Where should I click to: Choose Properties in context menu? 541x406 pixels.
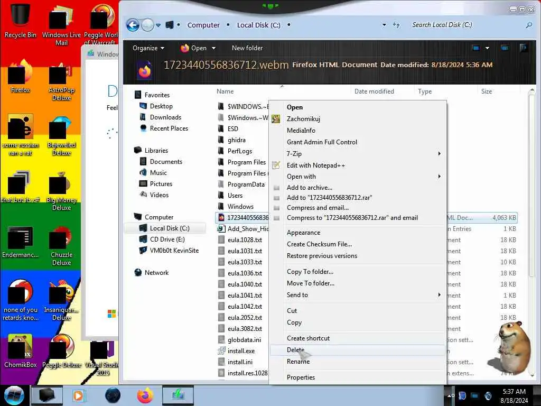[x=358, y=377]
